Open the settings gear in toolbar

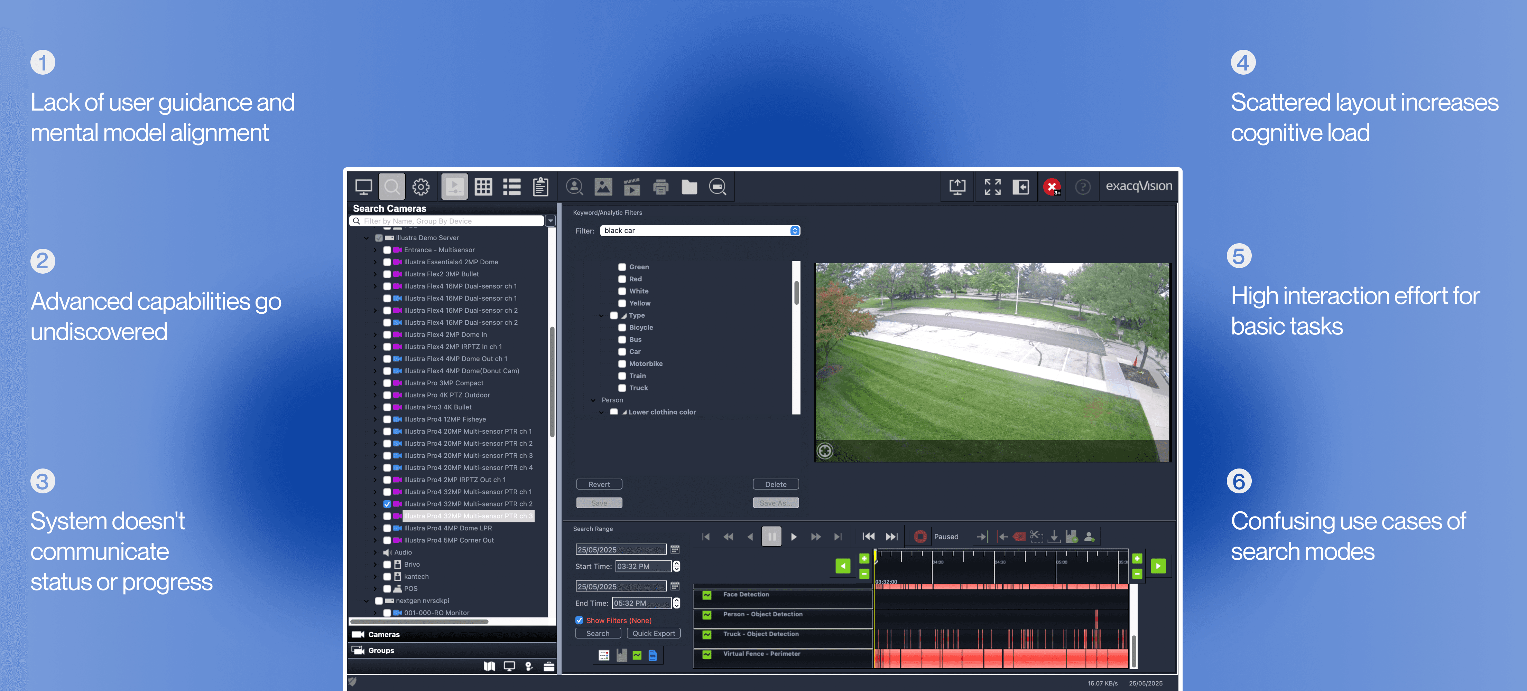coord(421,187)
